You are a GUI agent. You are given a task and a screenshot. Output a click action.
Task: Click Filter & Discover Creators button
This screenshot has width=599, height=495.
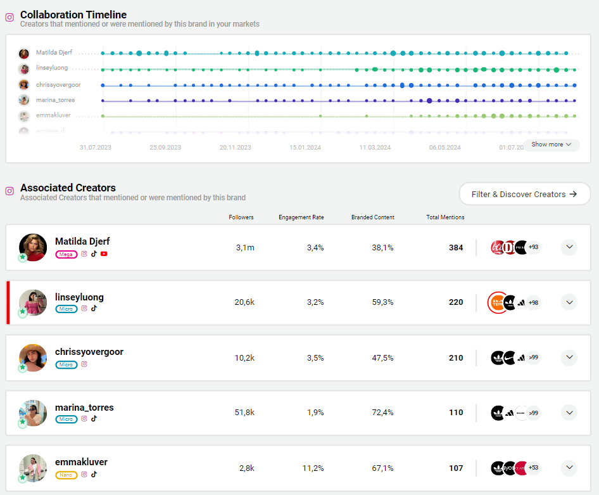click(524, 194)
